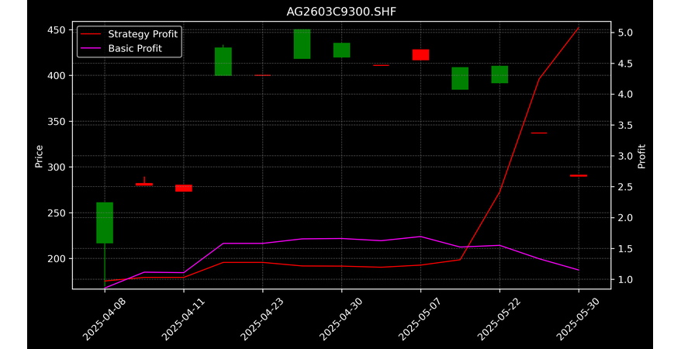Click the green candlestick for 2025-04-08
Screen dimensions: 681x349
105,223
